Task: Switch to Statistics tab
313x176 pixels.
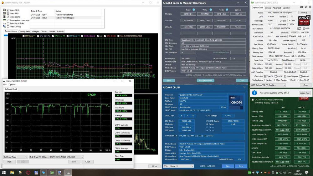Action: tap(60, 32)
